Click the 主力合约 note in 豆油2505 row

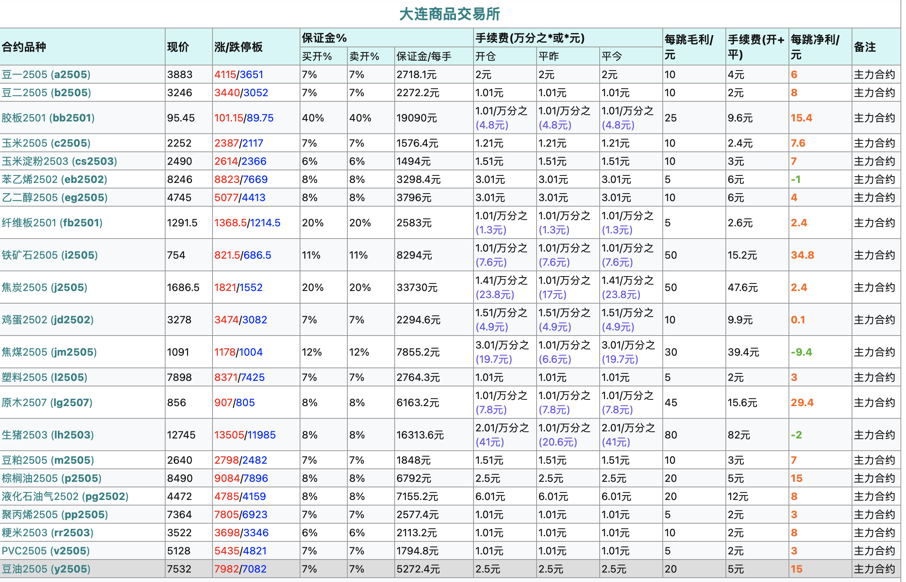[x=874, y=569]
